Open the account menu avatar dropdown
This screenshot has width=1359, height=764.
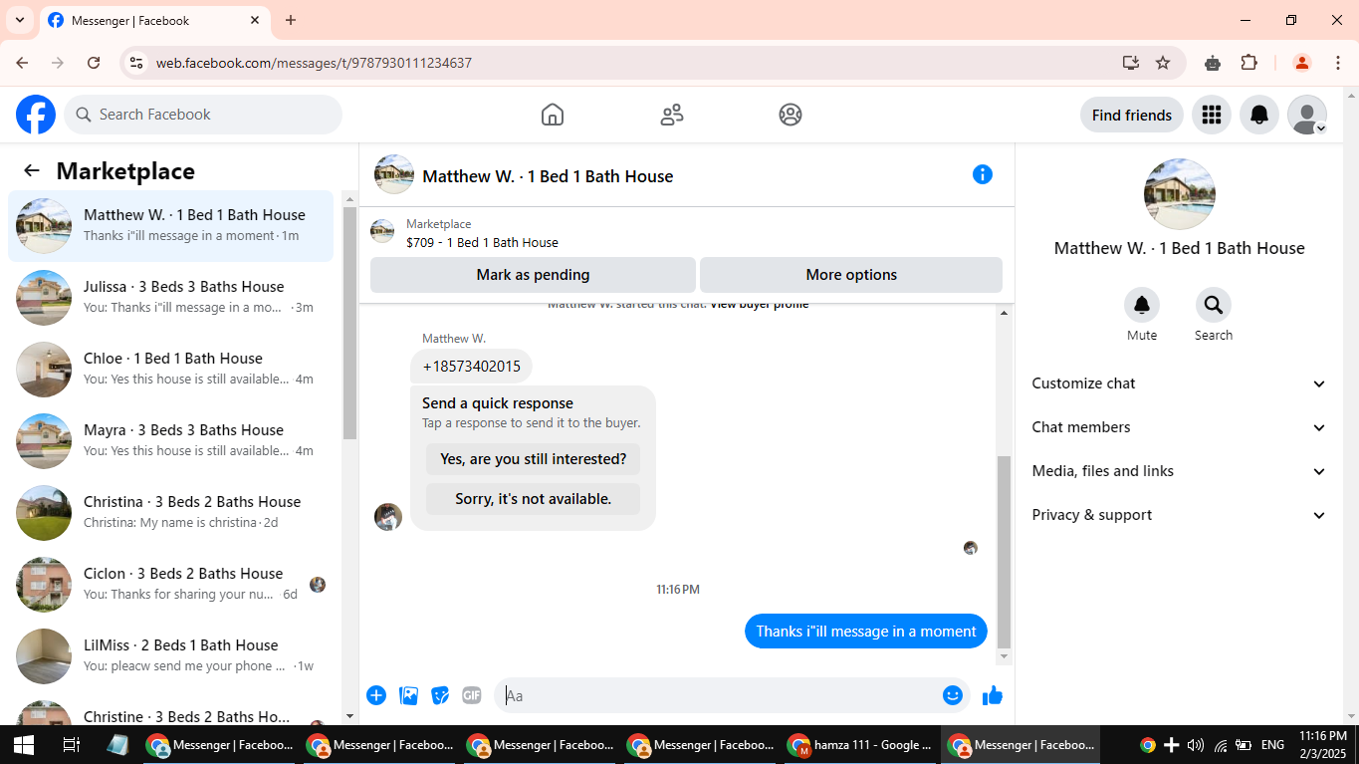click(x=1307, y=115)
